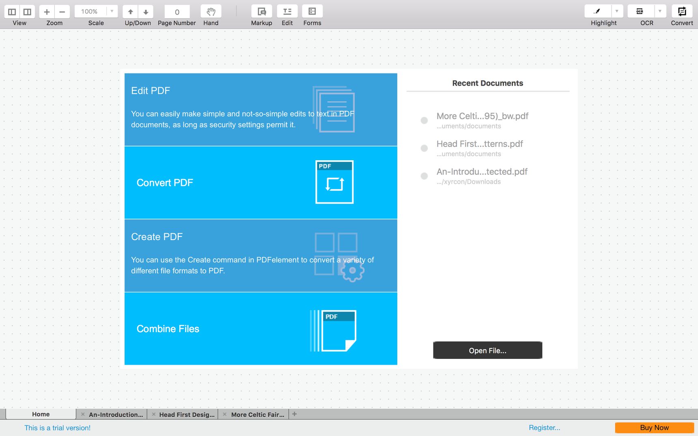This screenshot has height=436, width=698.
Task: Click the Convert toolbar icon
Action: click(682, 12)
